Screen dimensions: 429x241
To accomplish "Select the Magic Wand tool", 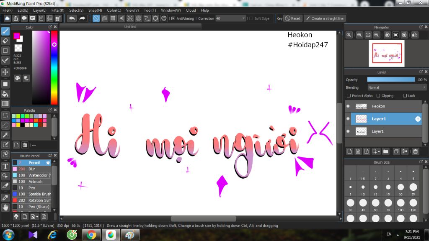I will point(5,135).
